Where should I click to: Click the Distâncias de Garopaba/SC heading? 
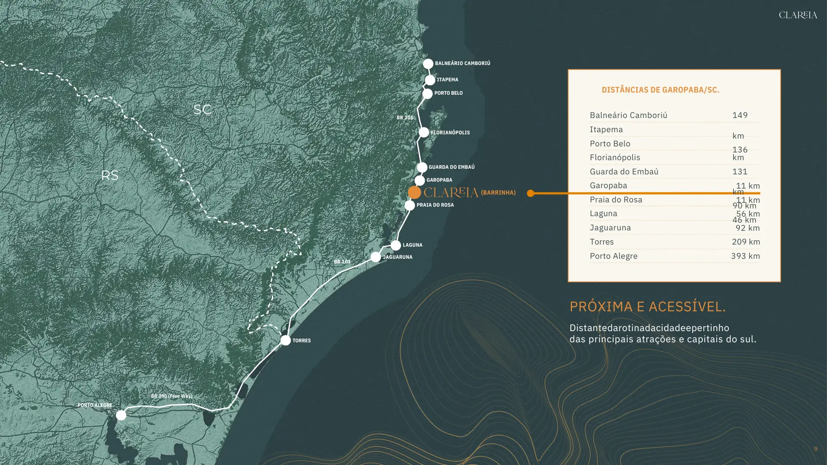pos(660,90)
